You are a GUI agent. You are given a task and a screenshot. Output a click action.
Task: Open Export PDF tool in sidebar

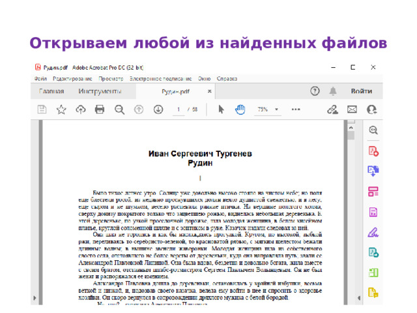[x=373, y=171]
